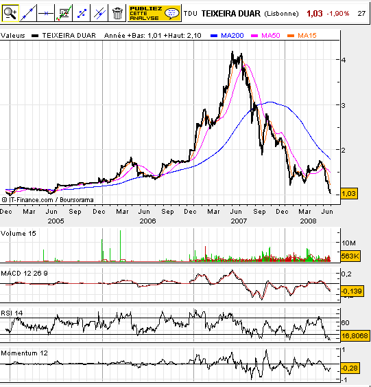Select the zoom magnifier tool

point(10,13)
